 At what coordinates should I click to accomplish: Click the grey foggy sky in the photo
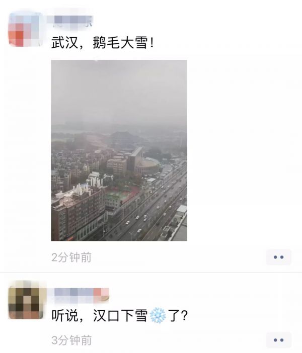[x=119, y=93]
